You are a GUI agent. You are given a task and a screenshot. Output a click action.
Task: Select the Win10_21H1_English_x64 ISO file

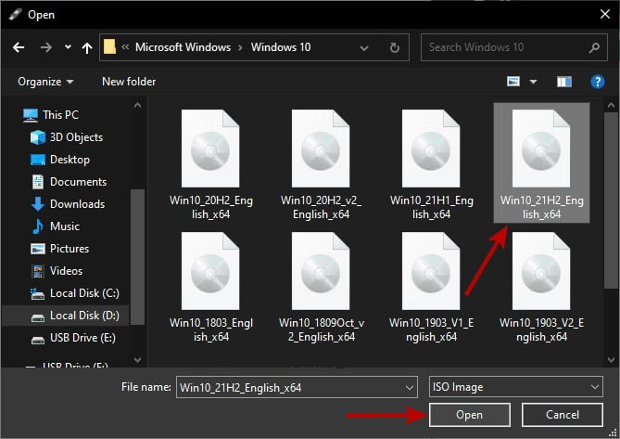point(431,164)
